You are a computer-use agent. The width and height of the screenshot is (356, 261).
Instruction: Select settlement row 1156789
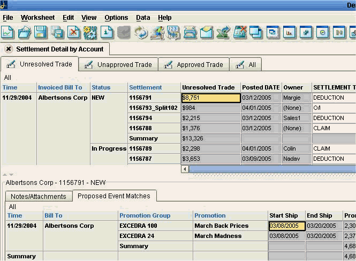[142, 148]
